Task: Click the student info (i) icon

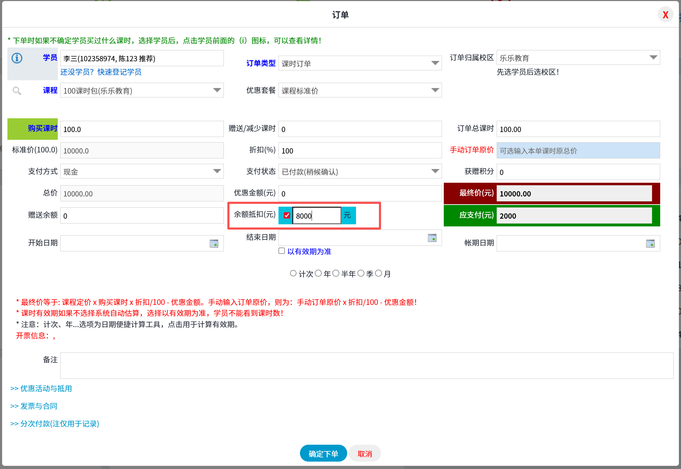Action: point(17,58)
